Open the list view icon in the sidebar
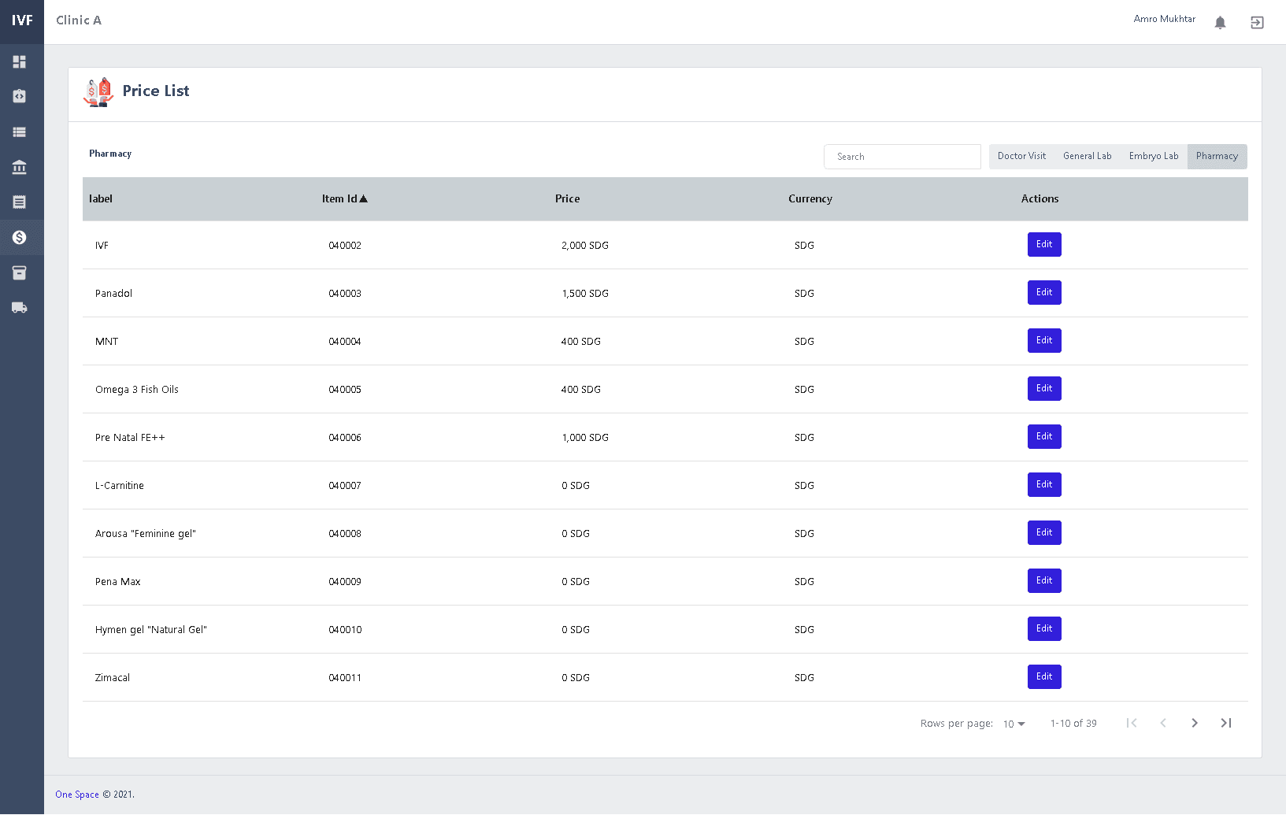The image size is (1286, 815). (20, 132)
